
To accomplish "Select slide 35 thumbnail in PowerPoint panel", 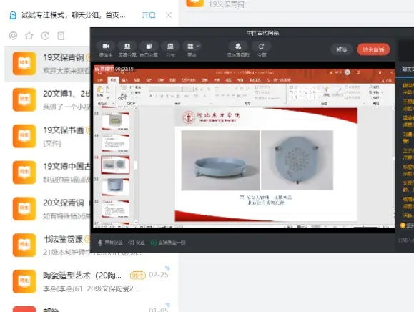I will 115,187.
